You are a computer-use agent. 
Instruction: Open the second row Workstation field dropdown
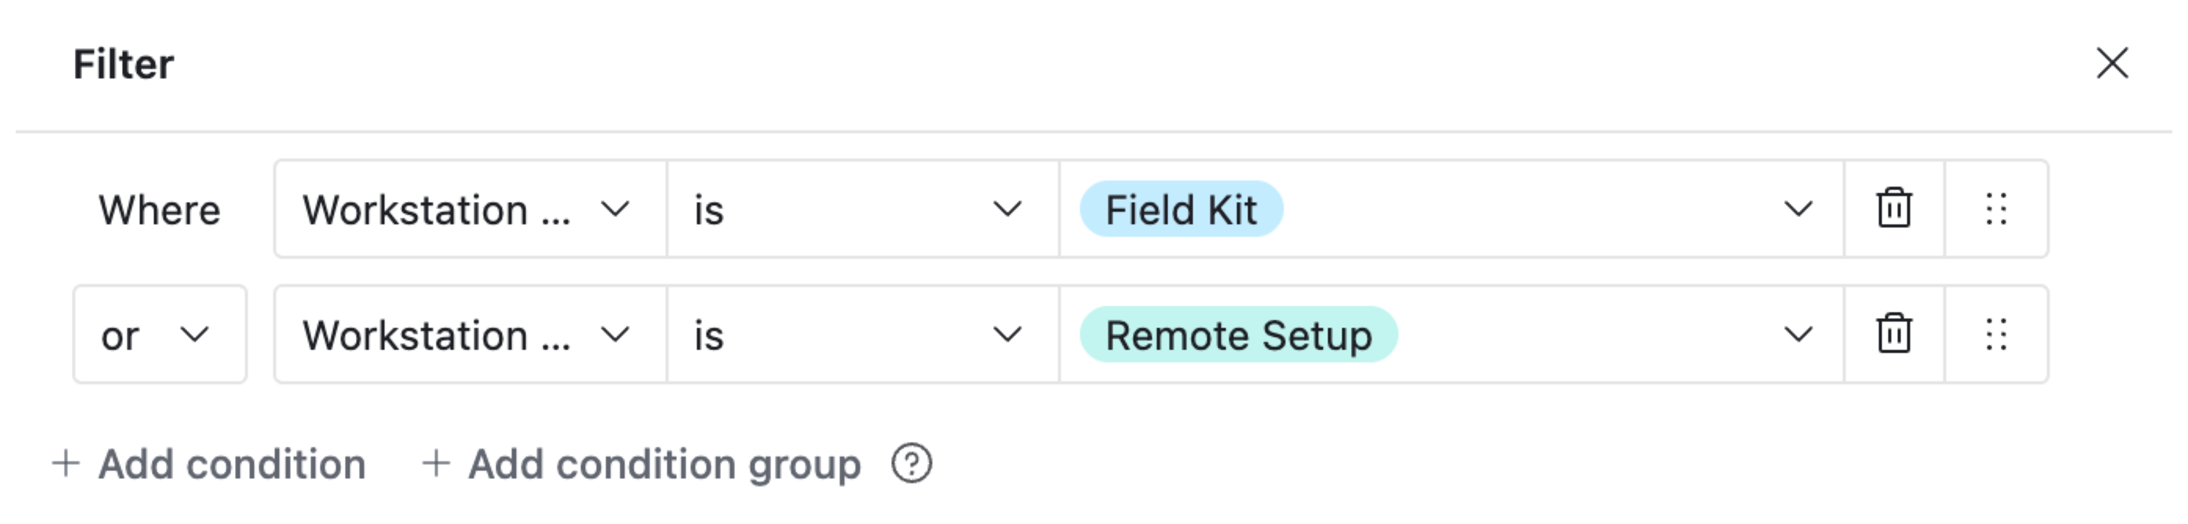click(470, 335)
